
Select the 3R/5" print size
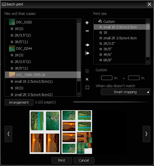120,49
